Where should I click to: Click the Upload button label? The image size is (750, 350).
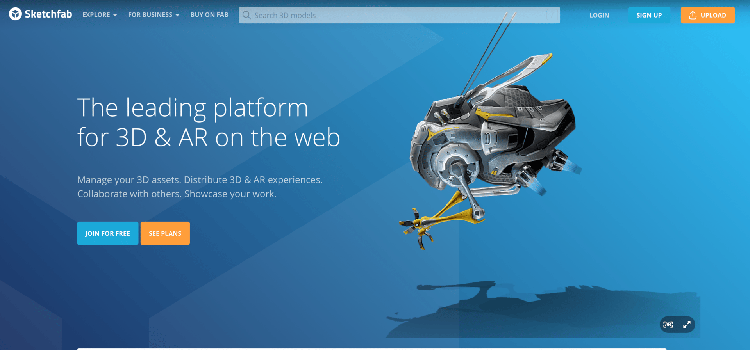coord(713,15)
